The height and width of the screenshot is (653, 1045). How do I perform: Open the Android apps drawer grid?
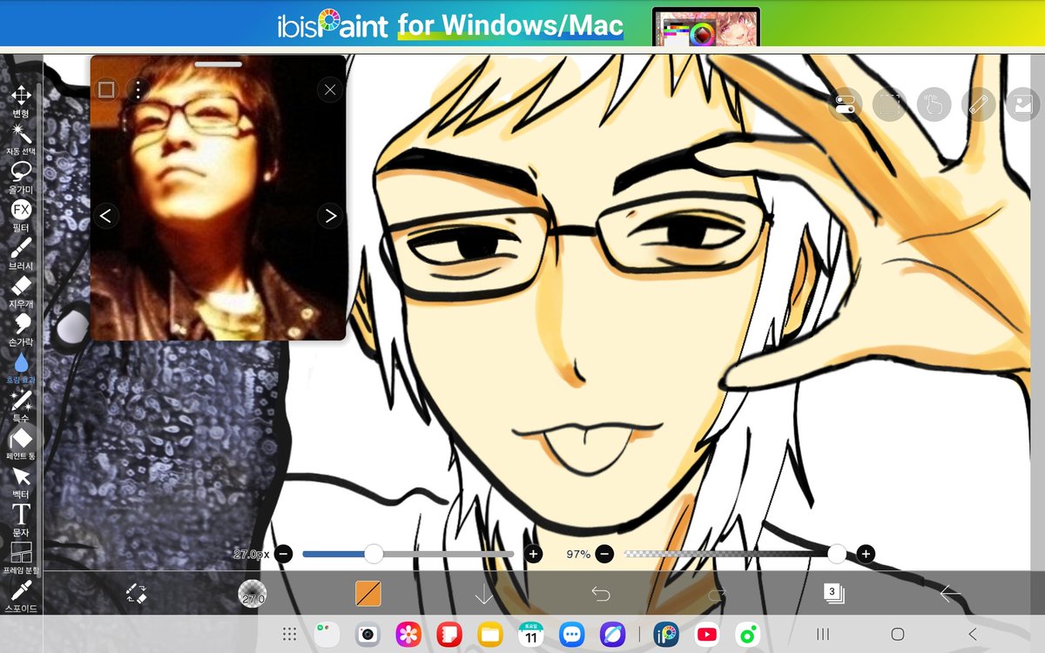290,635
